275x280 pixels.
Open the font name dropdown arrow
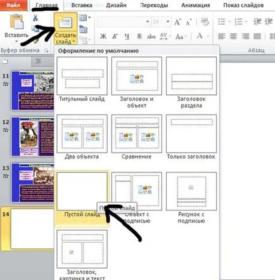pos(148,22)
